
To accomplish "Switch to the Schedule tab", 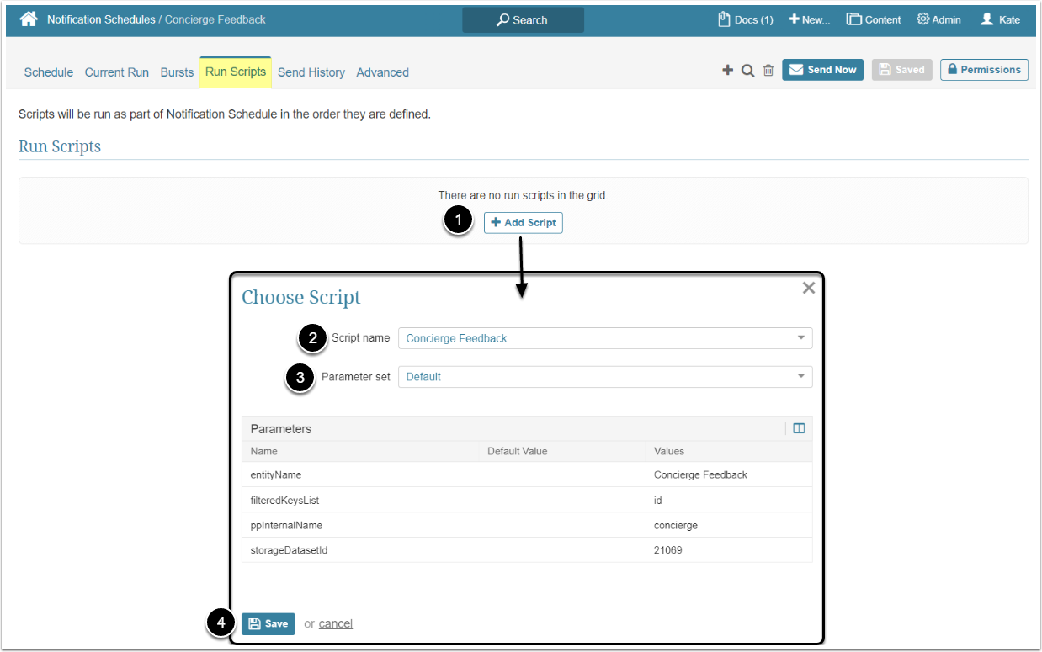I will coord(49,72).
